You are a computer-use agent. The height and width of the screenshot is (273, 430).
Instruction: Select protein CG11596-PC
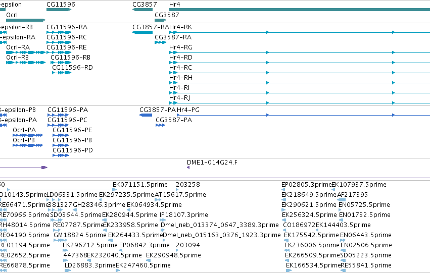coord(58,125)
